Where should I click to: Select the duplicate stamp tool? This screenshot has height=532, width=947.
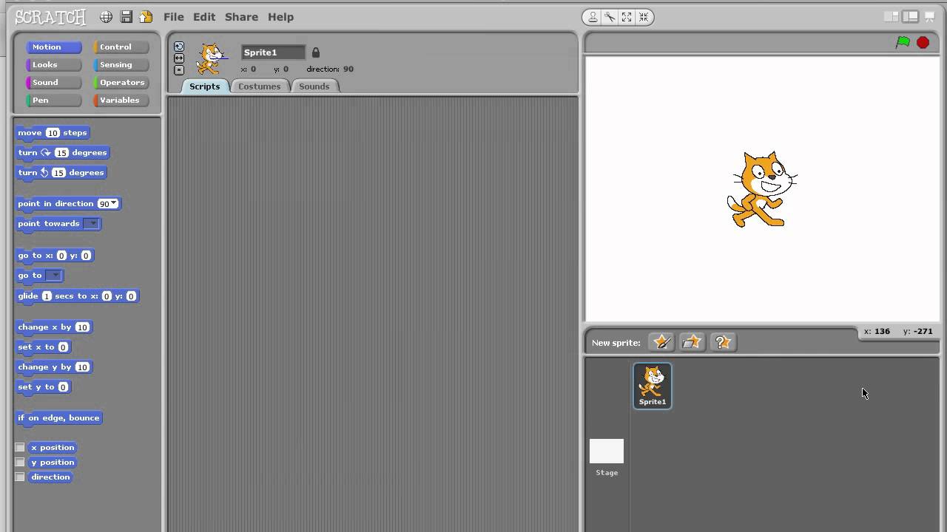[x=593, y=17]
